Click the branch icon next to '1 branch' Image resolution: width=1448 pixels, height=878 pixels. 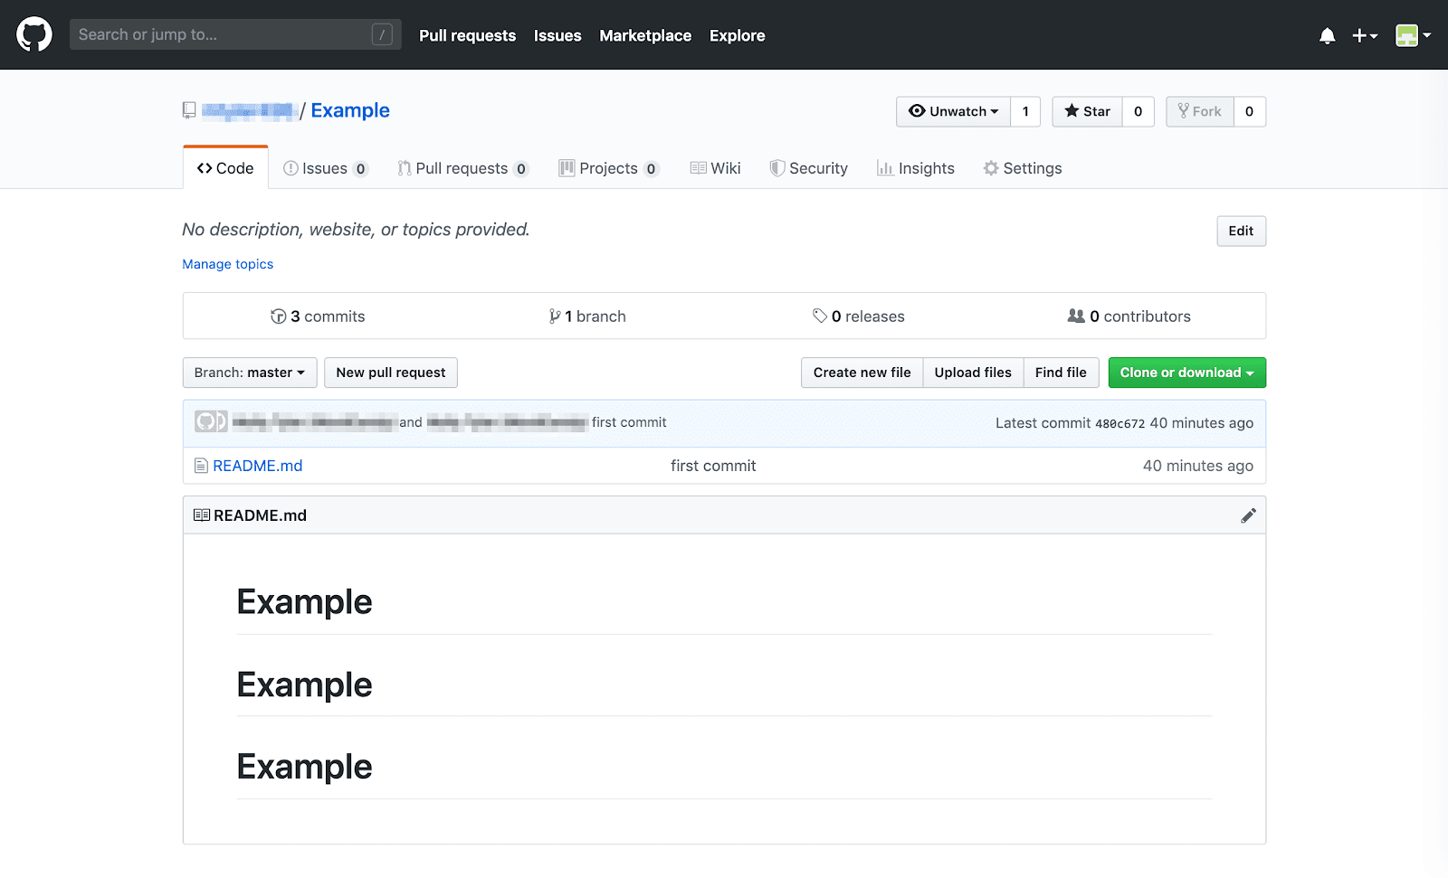click(x=555, y=316)
